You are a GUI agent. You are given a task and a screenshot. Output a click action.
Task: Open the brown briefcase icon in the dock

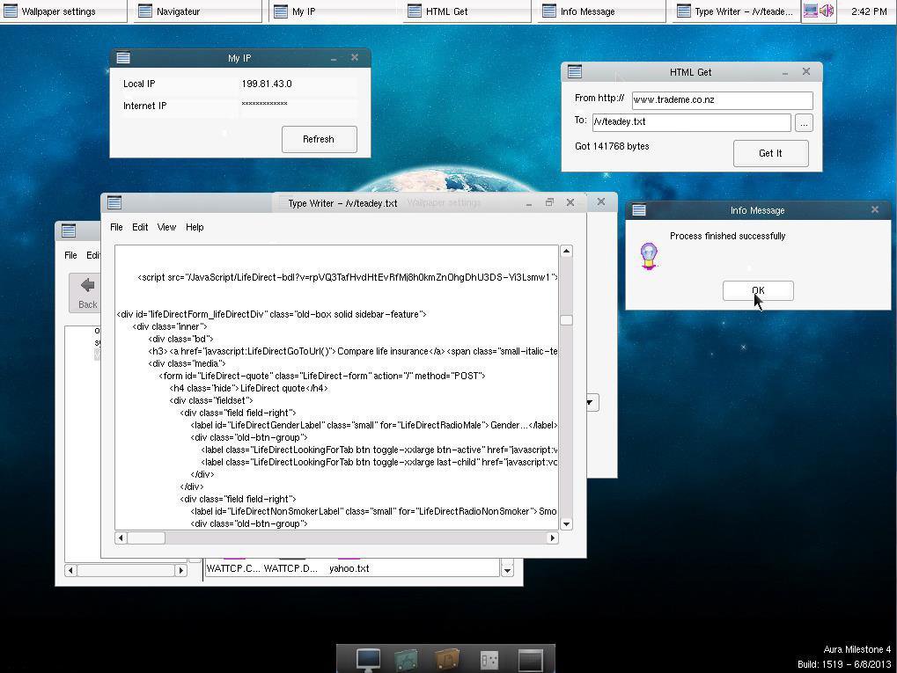446,657
